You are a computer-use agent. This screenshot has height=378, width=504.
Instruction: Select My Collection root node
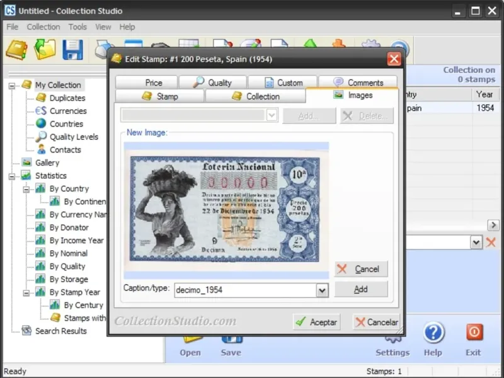[x=58, y=85]
